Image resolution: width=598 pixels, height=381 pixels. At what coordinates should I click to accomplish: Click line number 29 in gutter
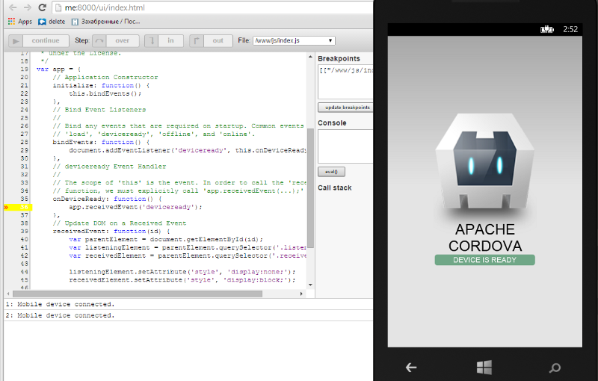click(x=25, y=150)
